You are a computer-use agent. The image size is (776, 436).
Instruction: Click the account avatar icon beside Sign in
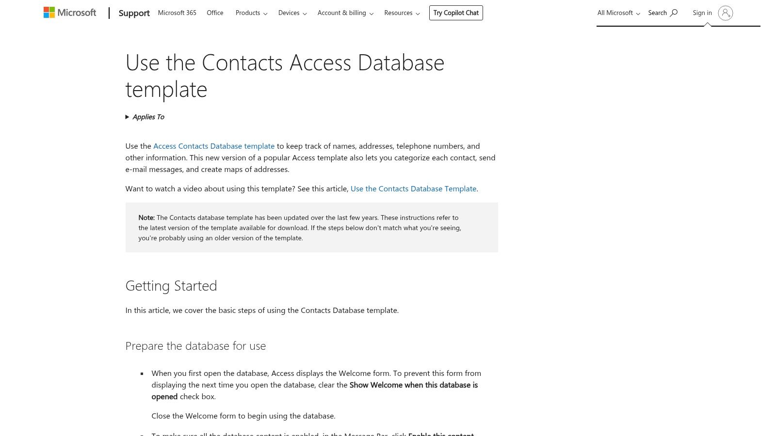[x=725, y=14]
